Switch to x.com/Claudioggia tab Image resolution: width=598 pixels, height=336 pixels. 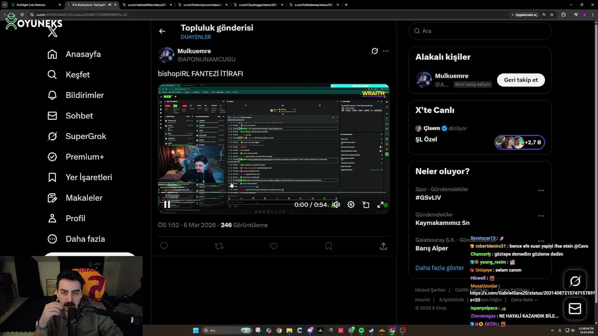258,5
